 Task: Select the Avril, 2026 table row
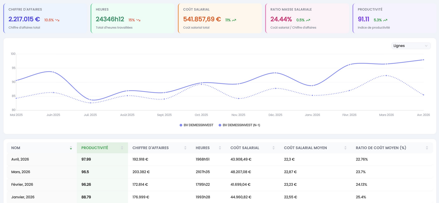tap(219, 159)
